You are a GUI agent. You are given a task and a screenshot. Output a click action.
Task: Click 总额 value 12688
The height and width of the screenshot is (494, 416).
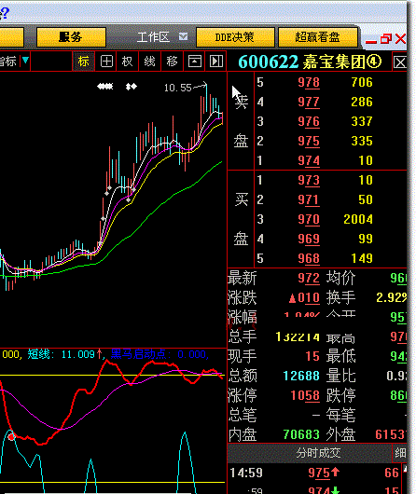tap(301, 376)
